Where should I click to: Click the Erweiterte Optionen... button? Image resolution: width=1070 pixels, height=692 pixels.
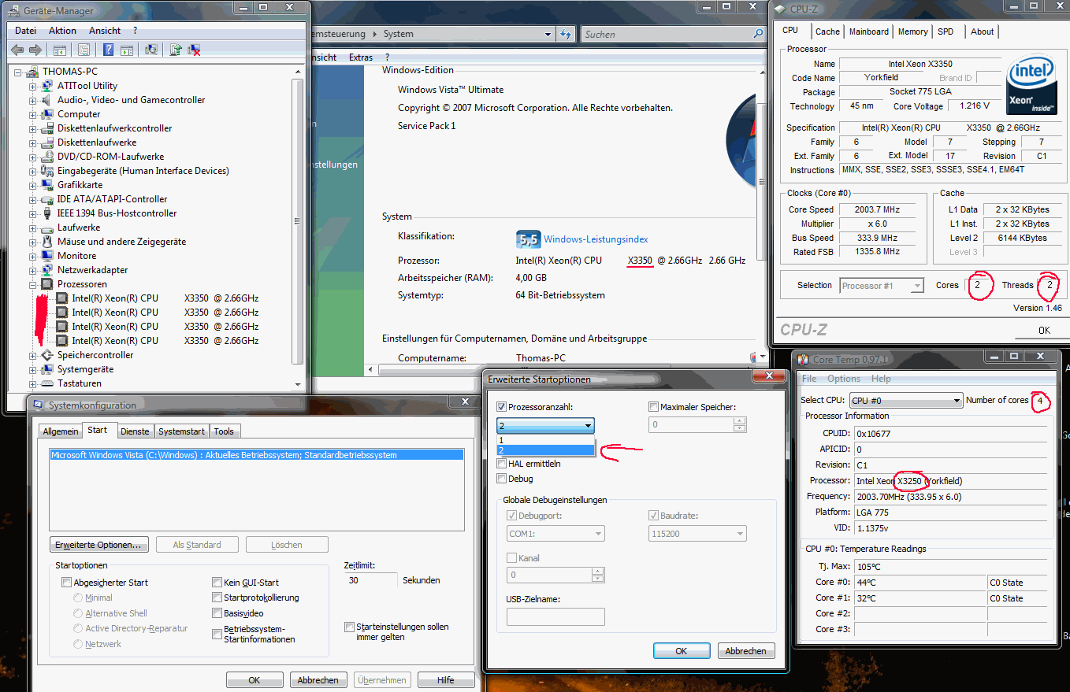pyautogui.click(x=98, y=545)
